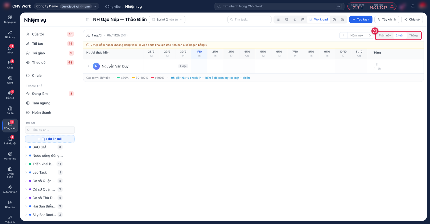This screenshot has width=430, height=224.
Task: Open Phê duyệt module in sidebar
Action: click(10, 141)
